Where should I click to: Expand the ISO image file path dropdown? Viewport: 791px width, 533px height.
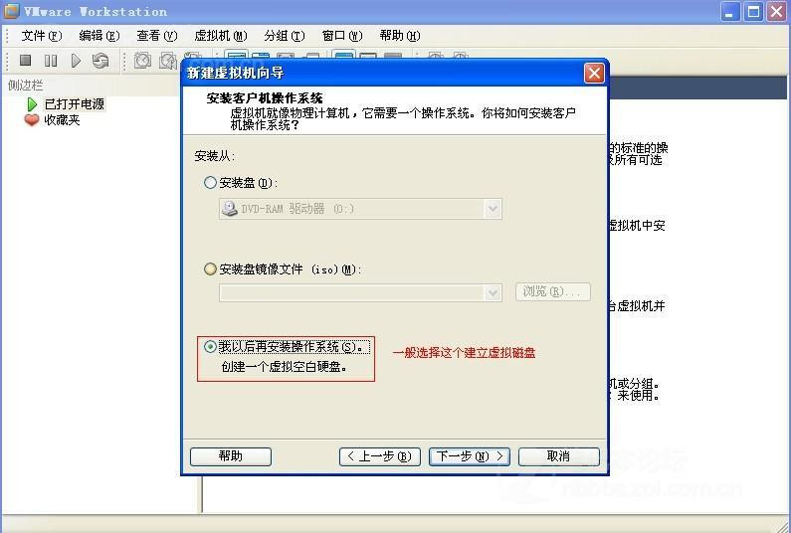pos(493,292)
